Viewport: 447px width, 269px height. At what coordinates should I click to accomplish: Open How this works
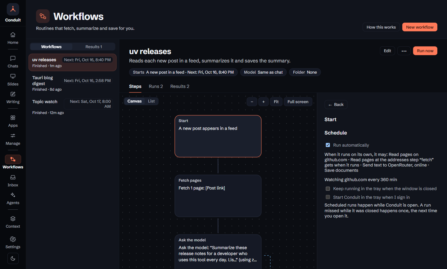click(x=381, y=27)
